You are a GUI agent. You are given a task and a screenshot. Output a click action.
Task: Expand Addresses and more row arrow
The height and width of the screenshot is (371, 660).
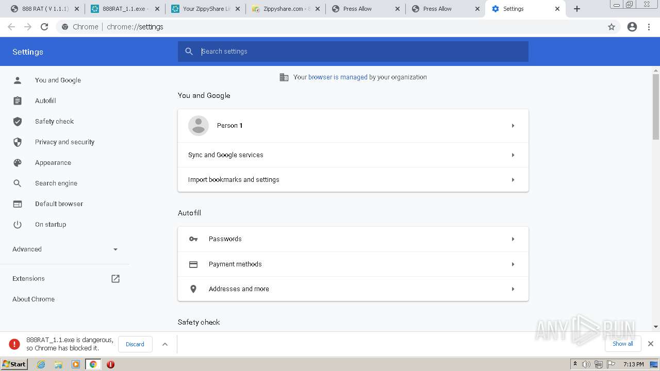click(513, 289)
